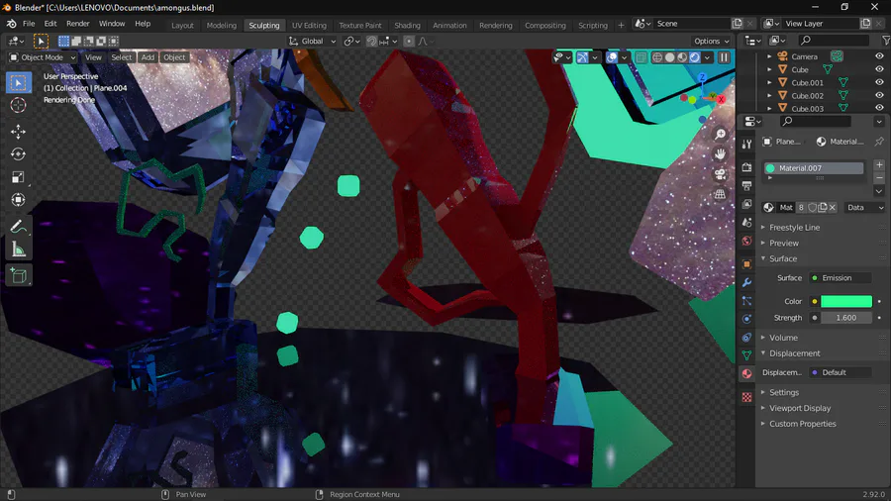
Task: Hide Cube.001 in the outliner
Action: point(879,82)
